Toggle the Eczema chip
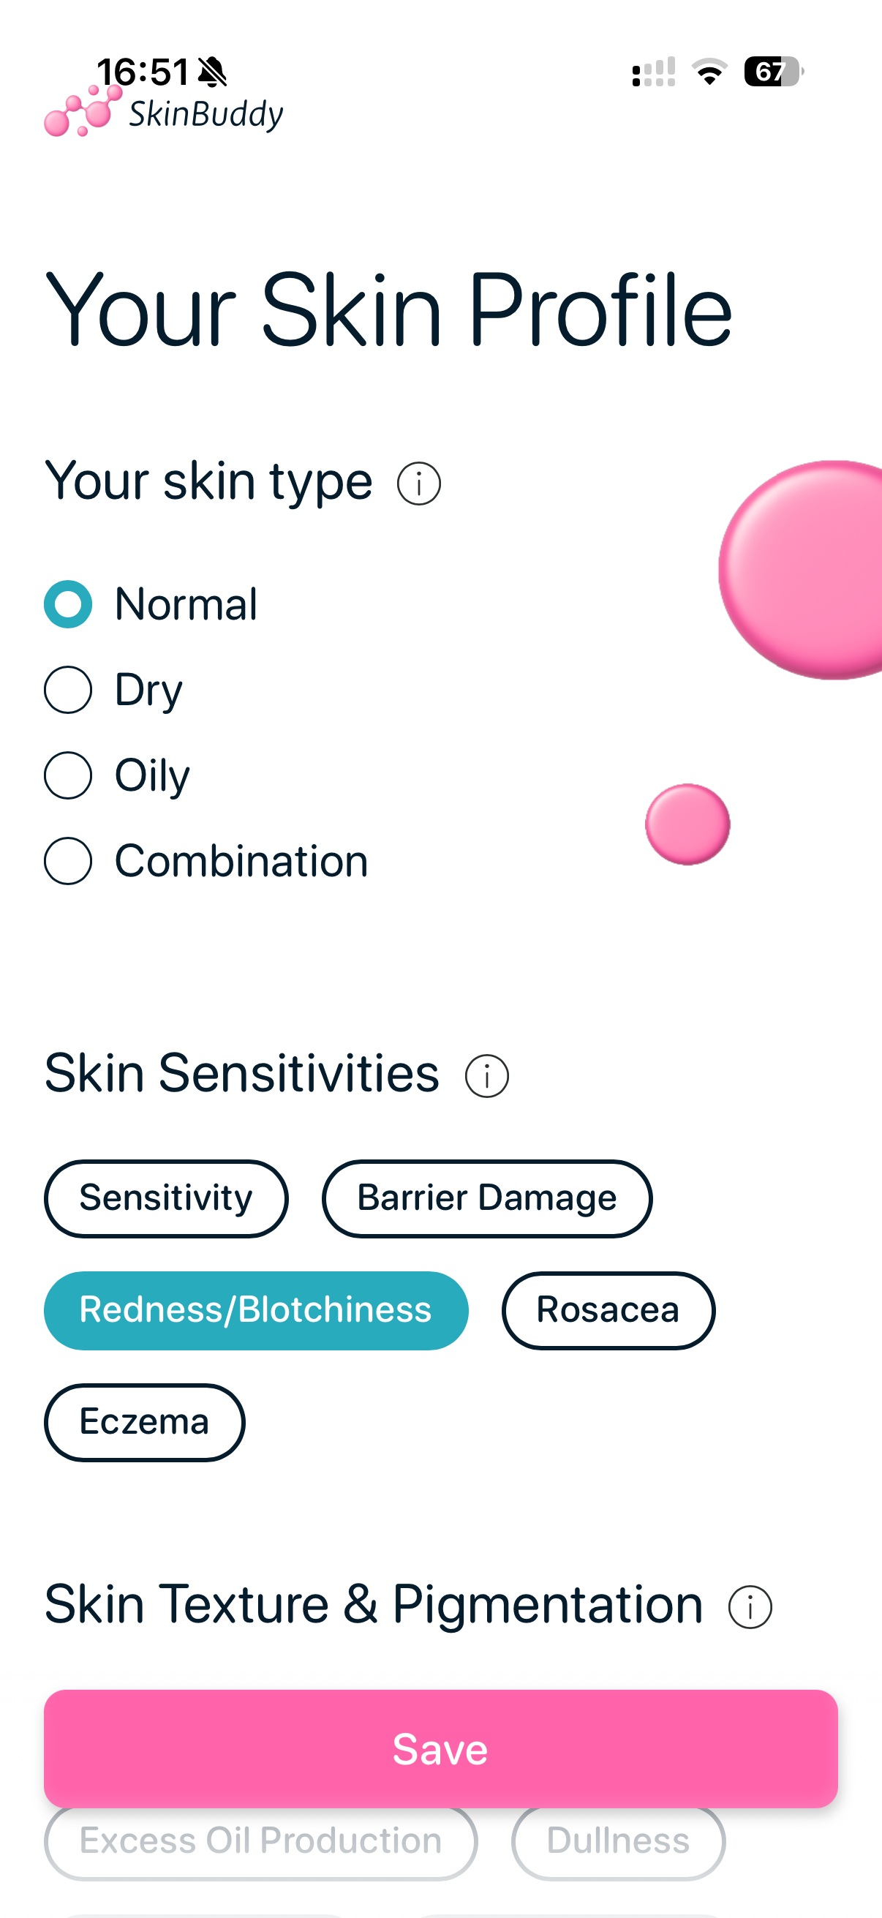The height and width of the screenshot is (1918, 882). [x=144, y=1422]
